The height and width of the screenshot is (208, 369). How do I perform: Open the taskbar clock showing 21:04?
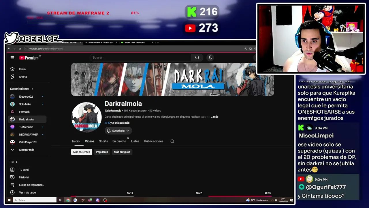283,200
